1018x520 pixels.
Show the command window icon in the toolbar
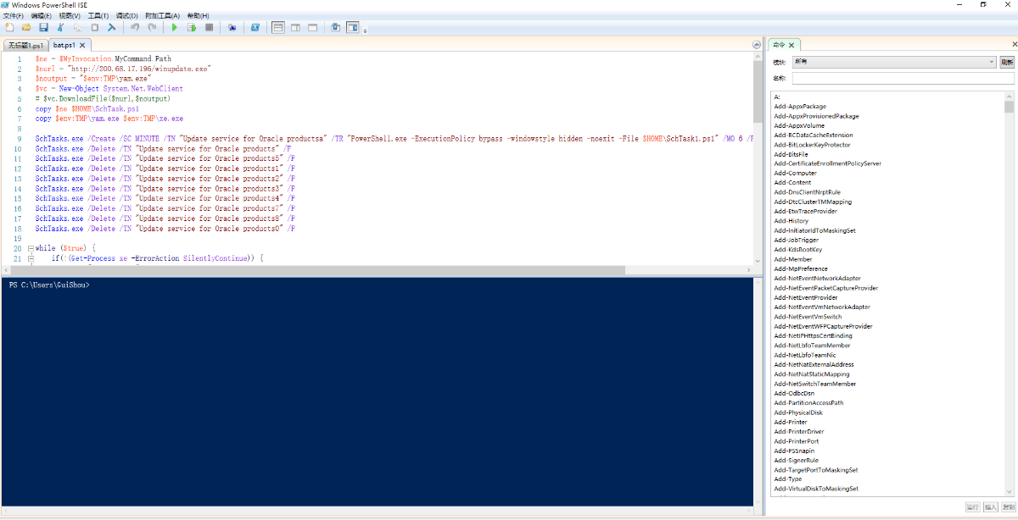(x=335, y=28)
